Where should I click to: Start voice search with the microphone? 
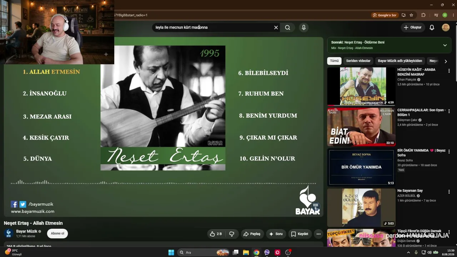click(303, 27)
